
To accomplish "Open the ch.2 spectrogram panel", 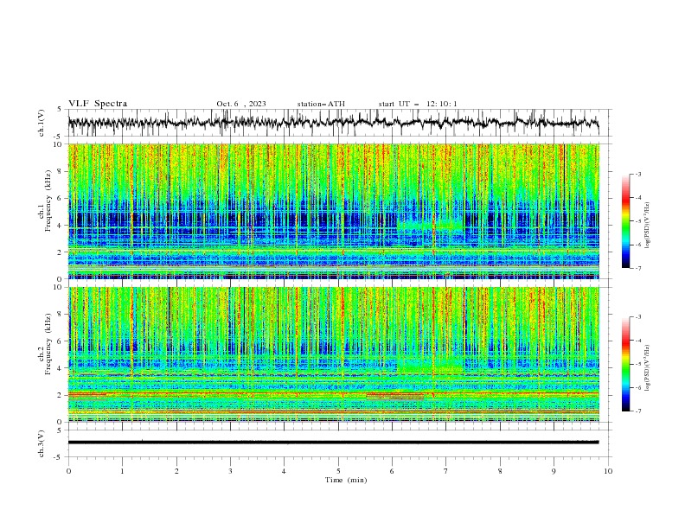I will (333, 354).
